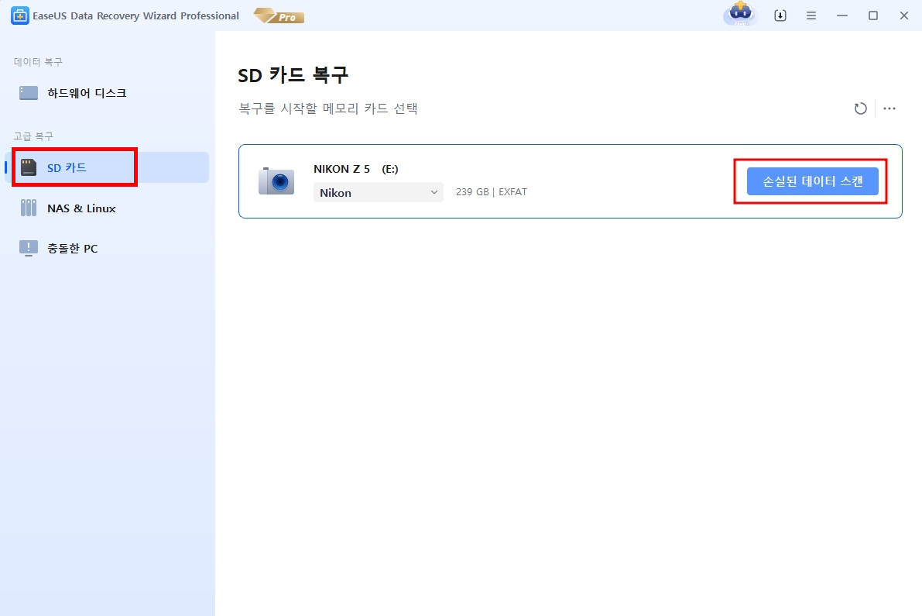922x616 pixels.
Task: Close the Data Recovery Wizard window
Action: pos(903,15)
